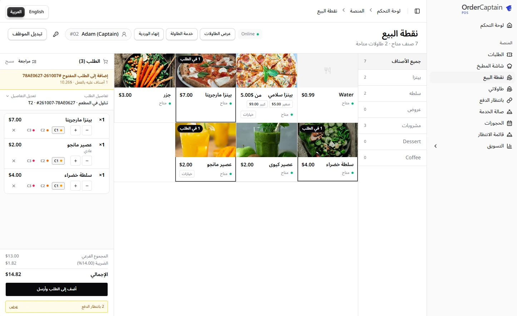Set سلطة خضراء course to C3
517x316 pixels.
click(x=31, y=186)
